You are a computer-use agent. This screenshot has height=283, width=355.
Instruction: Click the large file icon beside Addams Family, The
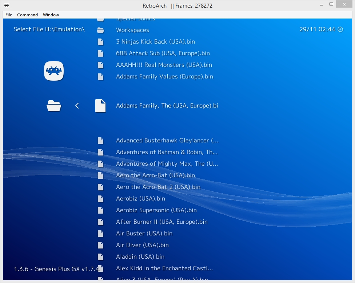(x=100, y=106)
